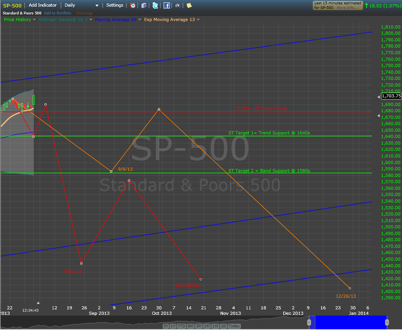Click the orange peak vertex near Oct 30

click(x=159, y=109)
